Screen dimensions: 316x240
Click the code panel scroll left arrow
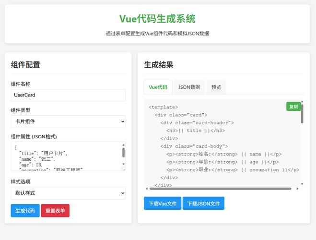(x=147, y=189)
